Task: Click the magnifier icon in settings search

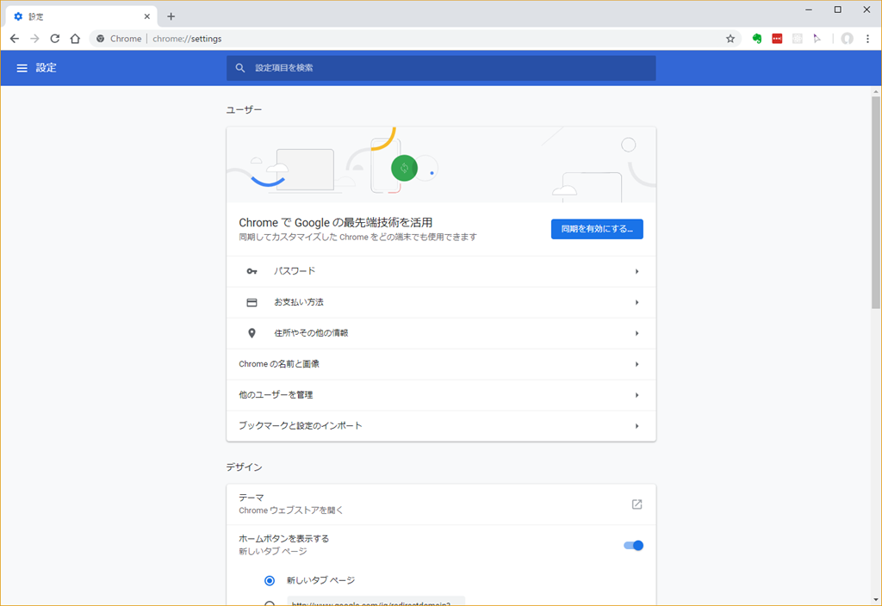Action: point(240,68)
